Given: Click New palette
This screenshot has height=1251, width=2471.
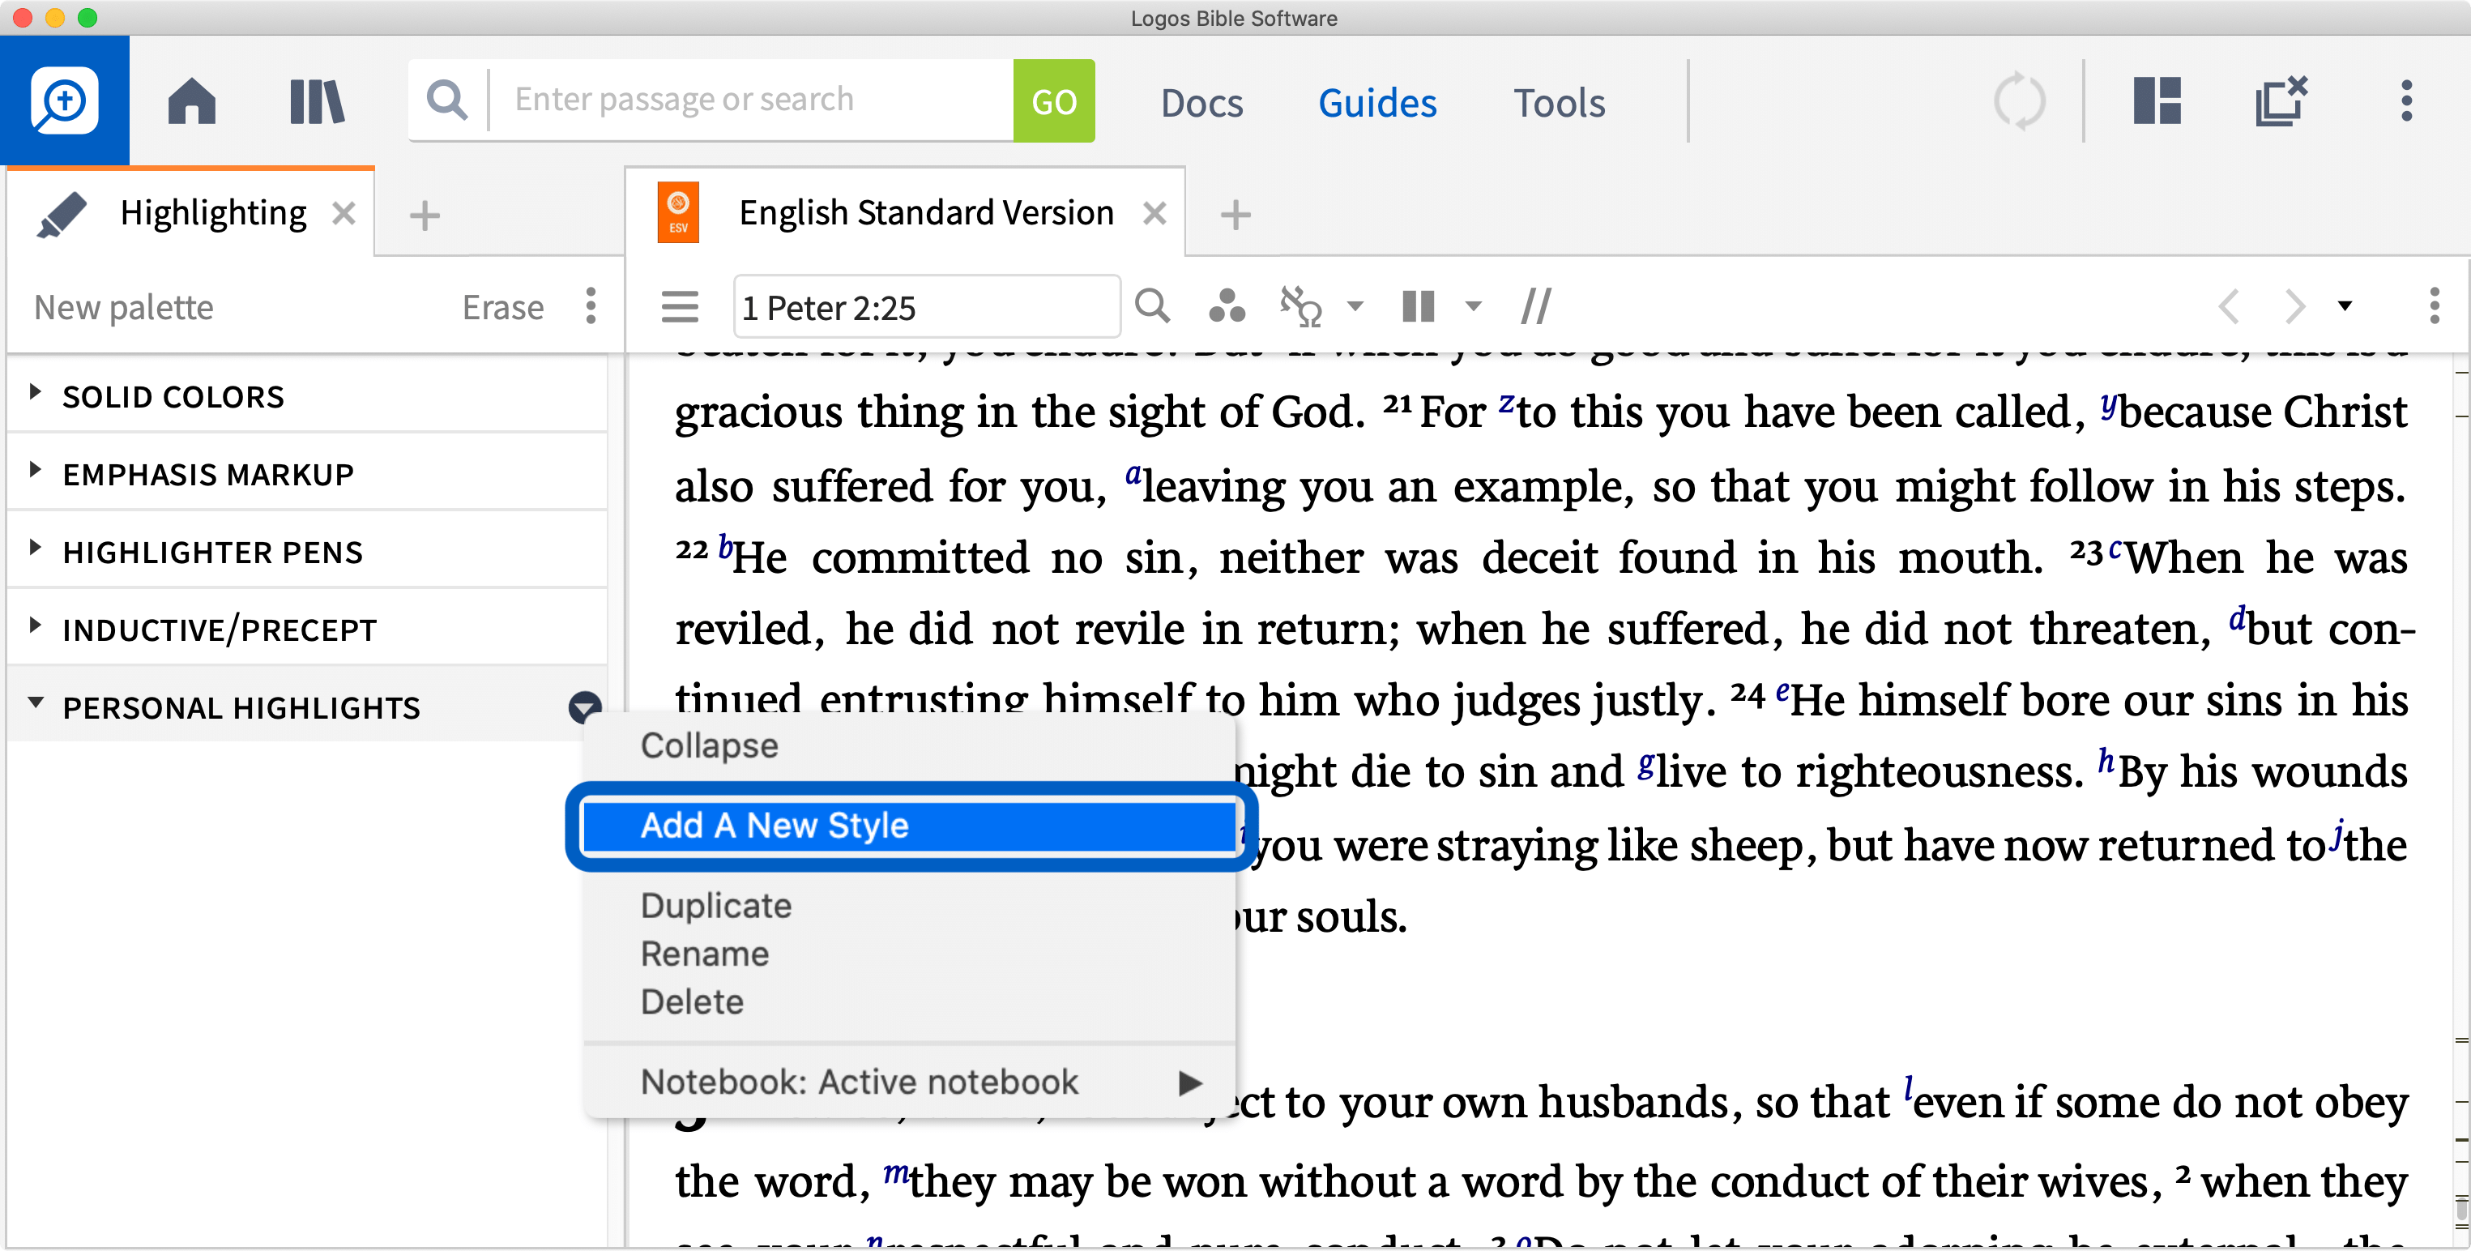Looking at the screenshot, I should coord(124,307).
